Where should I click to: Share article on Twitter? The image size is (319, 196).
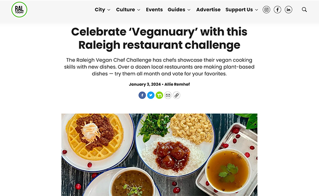(x=151, y=95)
